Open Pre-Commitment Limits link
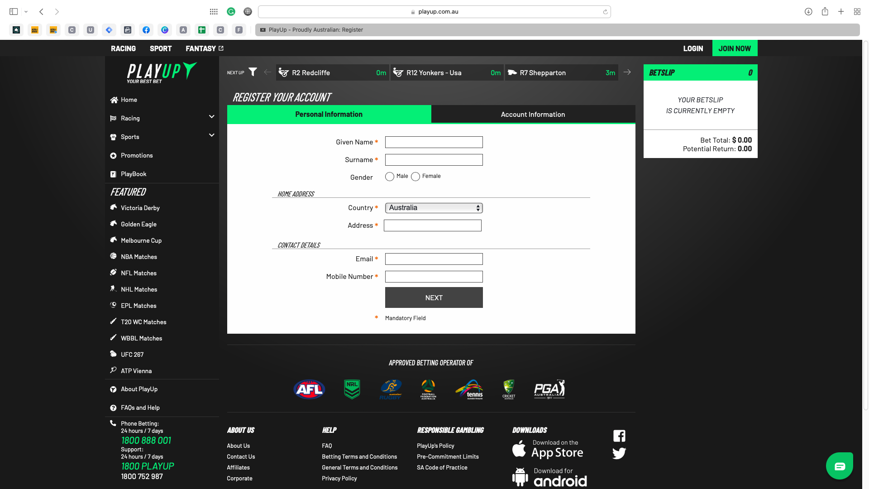869x489 pixels. point(448,456)
